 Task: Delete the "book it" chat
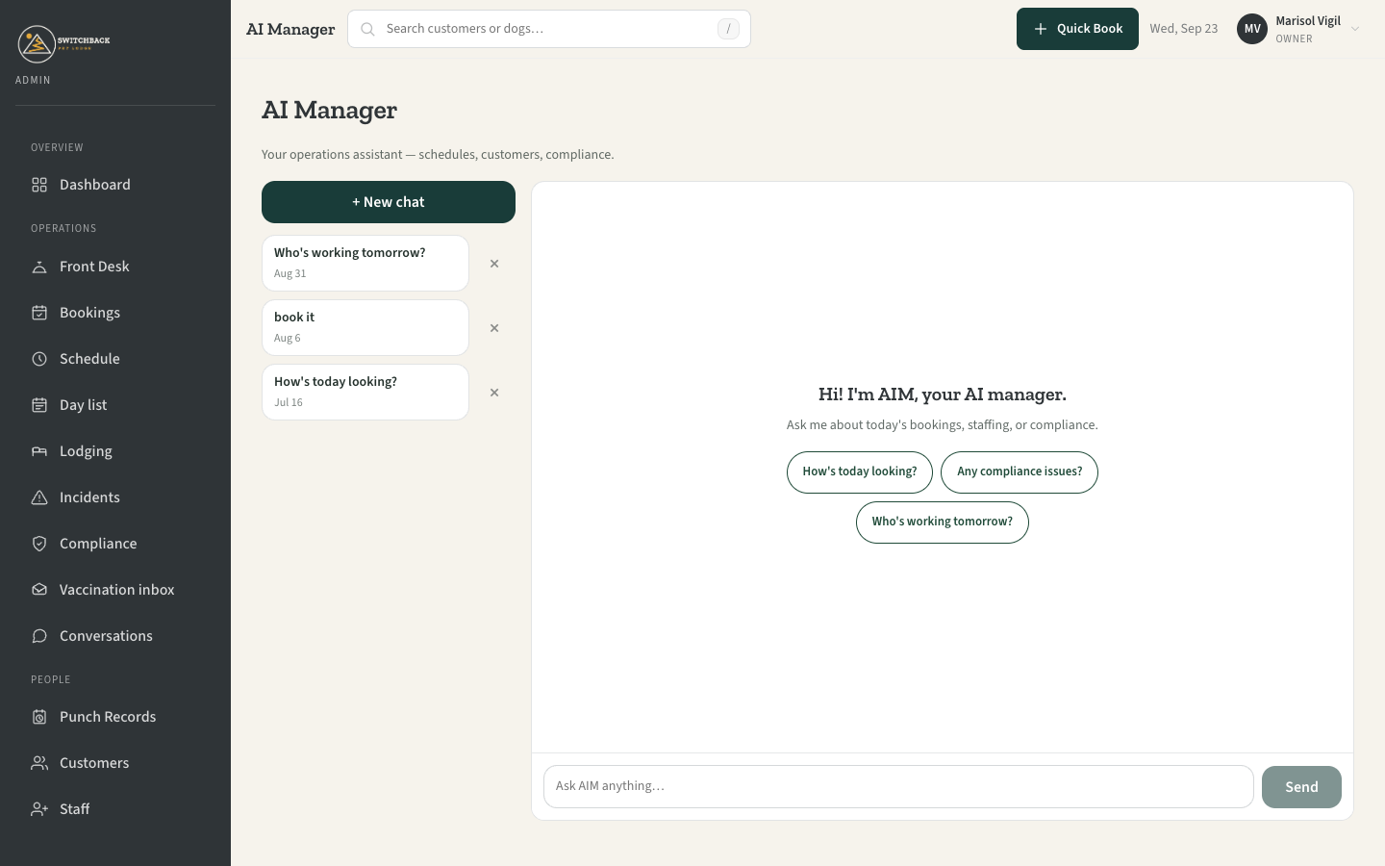[x=494, y=328]
